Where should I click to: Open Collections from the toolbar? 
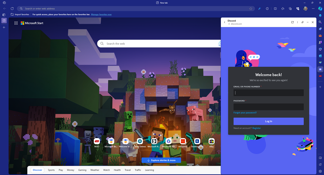click(290, 9)
